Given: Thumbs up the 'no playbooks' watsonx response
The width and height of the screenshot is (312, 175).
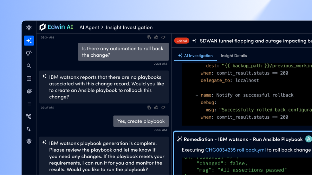Looking at the screenshot, I should click(156, 107).
